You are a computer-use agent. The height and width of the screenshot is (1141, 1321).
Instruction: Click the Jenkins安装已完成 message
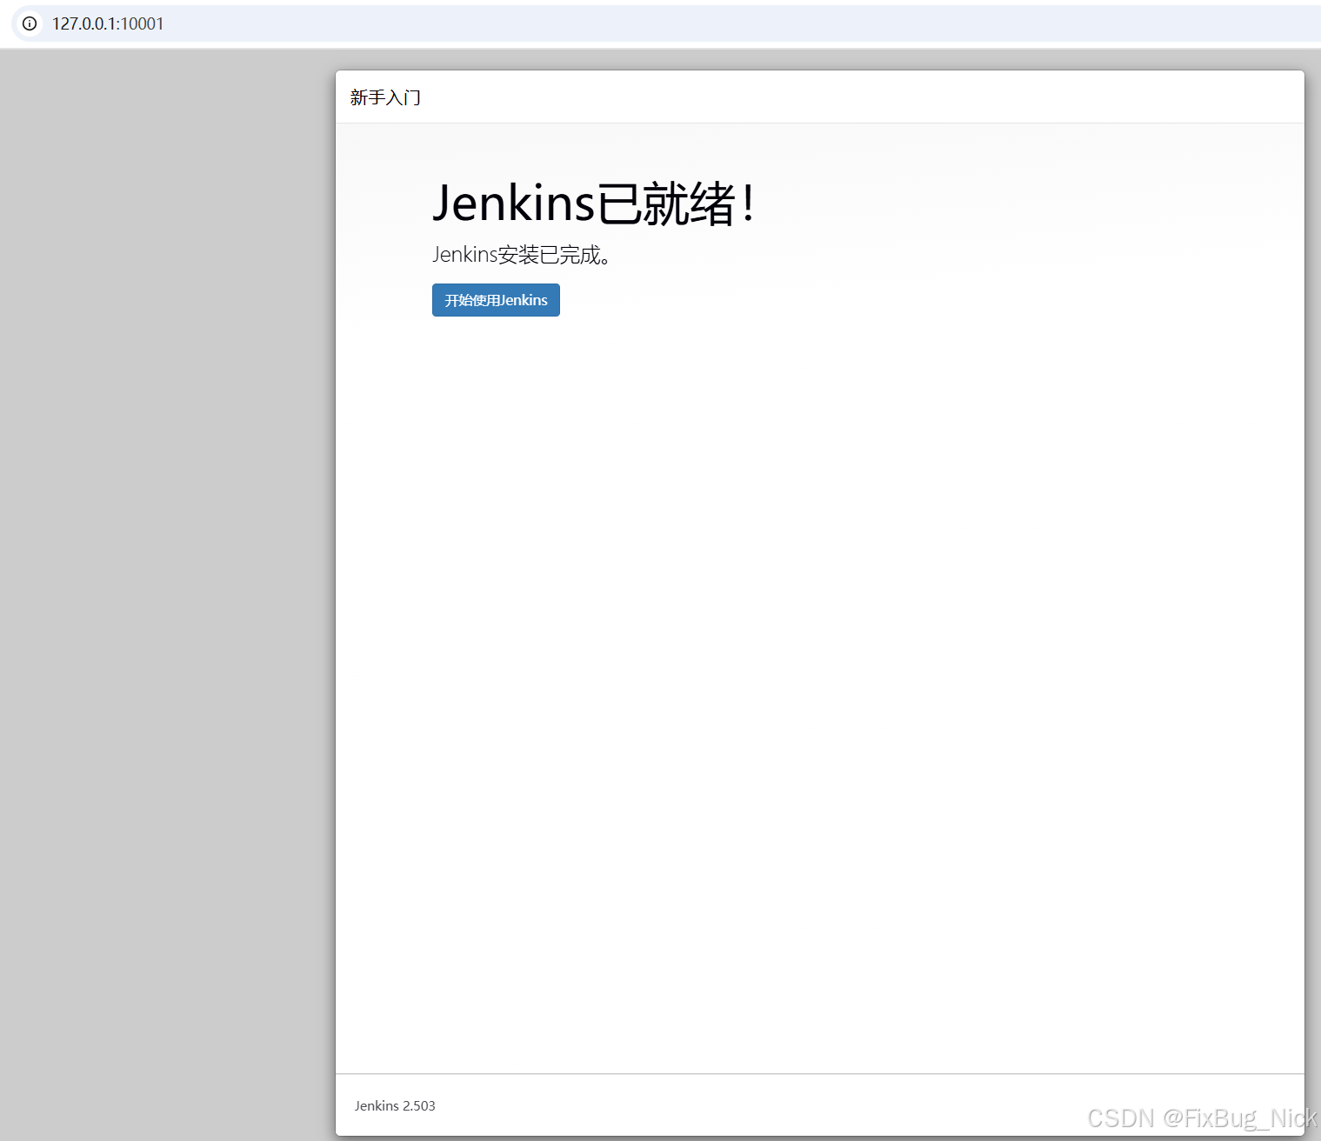521,255
